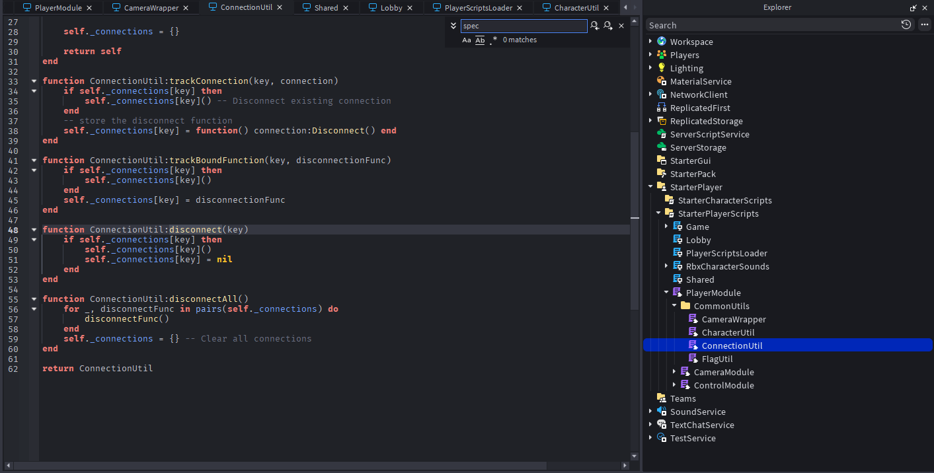Click 'return ConnectionUtil' on line 62
The image size is (934, 473).
[98, 368]
